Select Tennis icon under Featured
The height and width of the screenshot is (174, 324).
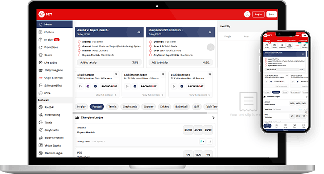pos(41,123)
